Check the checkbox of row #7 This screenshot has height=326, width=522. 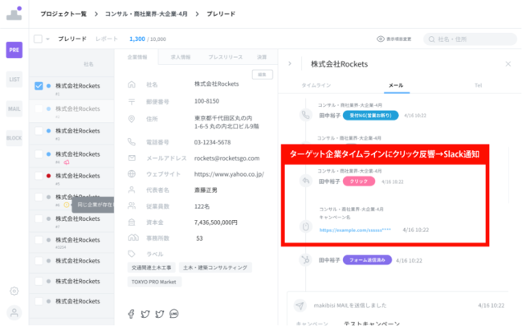(x=39, y=218)
